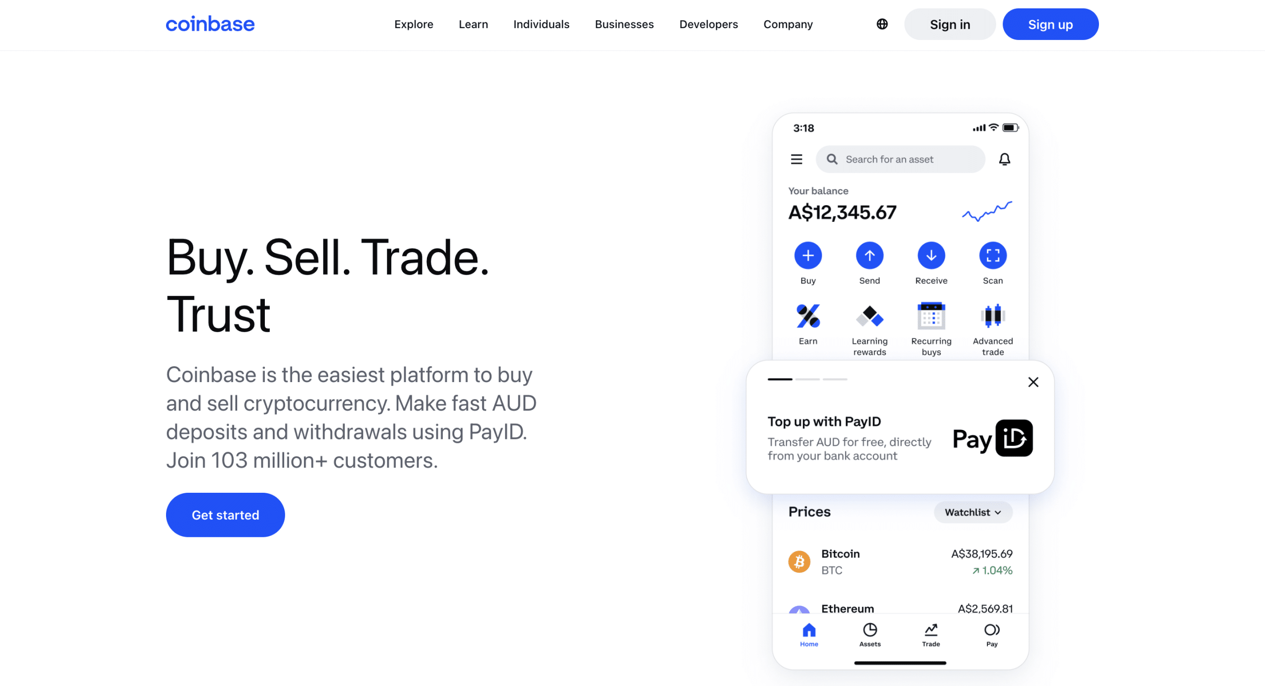Select the Assets tab at bottom

[x=868, y=635]
